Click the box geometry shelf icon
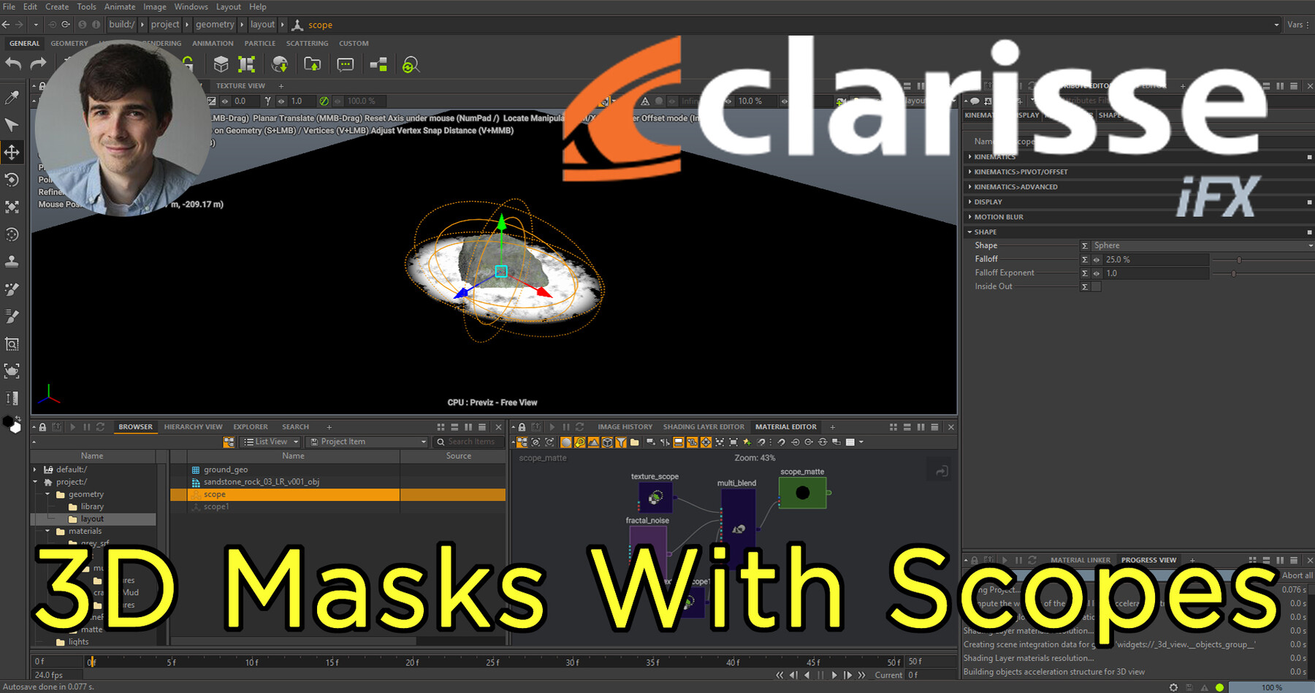 [221, 64]
